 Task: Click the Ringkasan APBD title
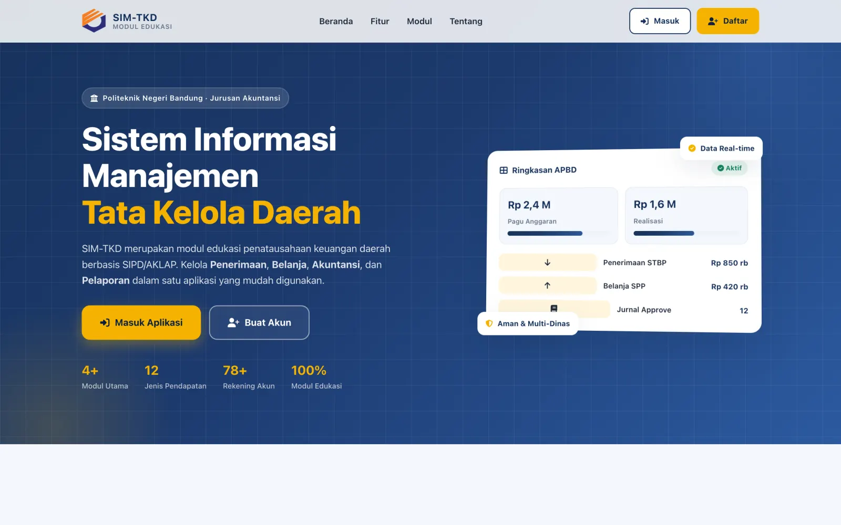coord(544,170)
